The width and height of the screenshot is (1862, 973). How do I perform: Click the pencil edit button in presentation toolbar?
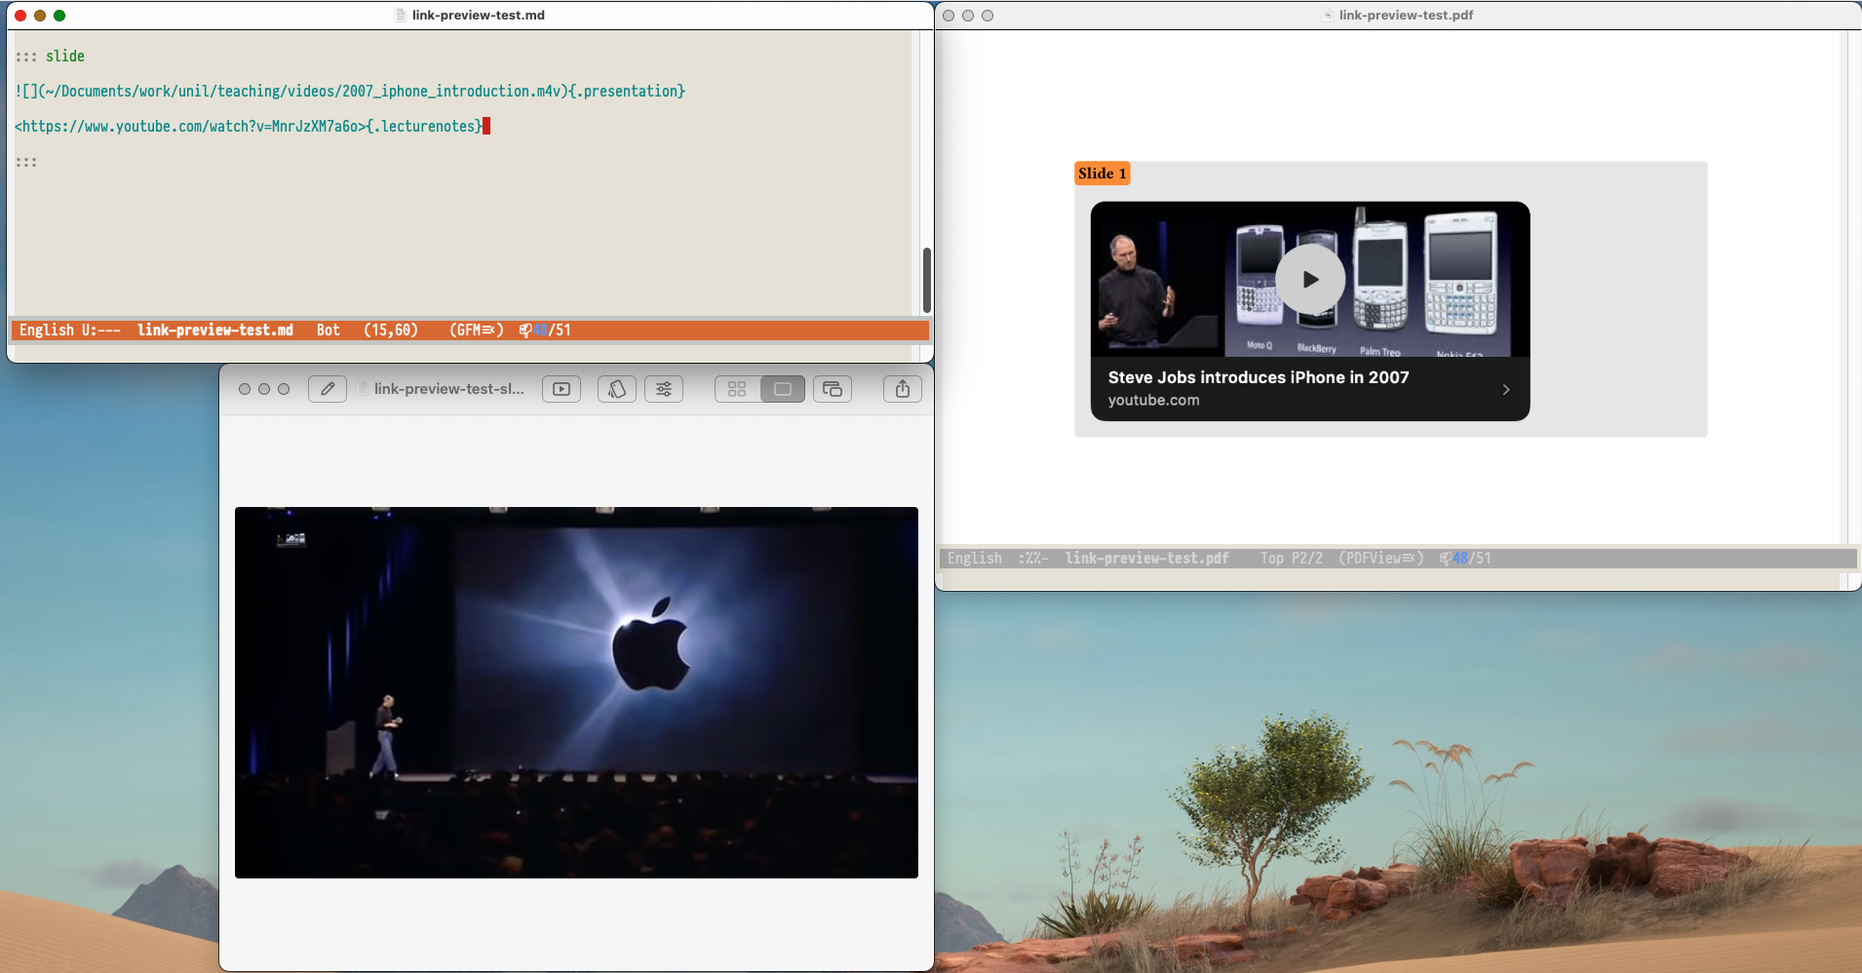coord(328,389)
